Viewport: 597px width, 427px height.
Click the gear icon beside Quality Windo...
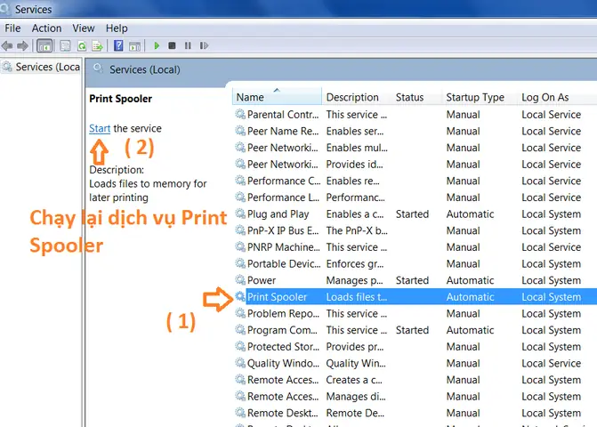click(240, 363)
